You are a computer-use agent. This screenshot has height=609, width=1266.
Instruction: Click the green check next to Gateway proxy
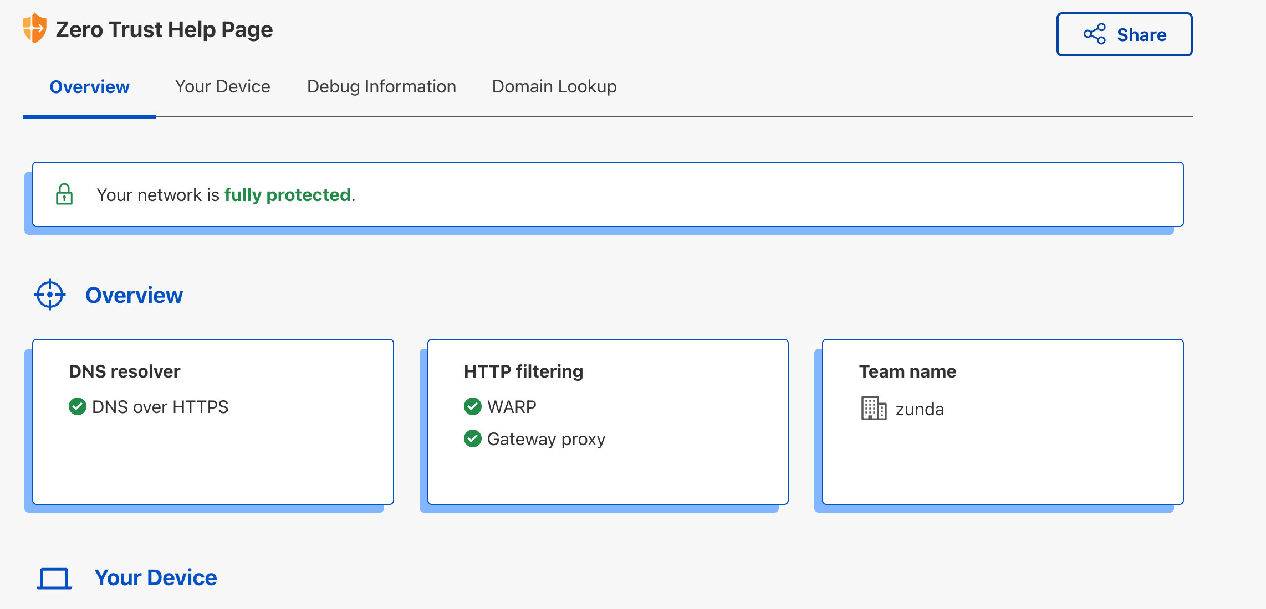pos(473,438)
